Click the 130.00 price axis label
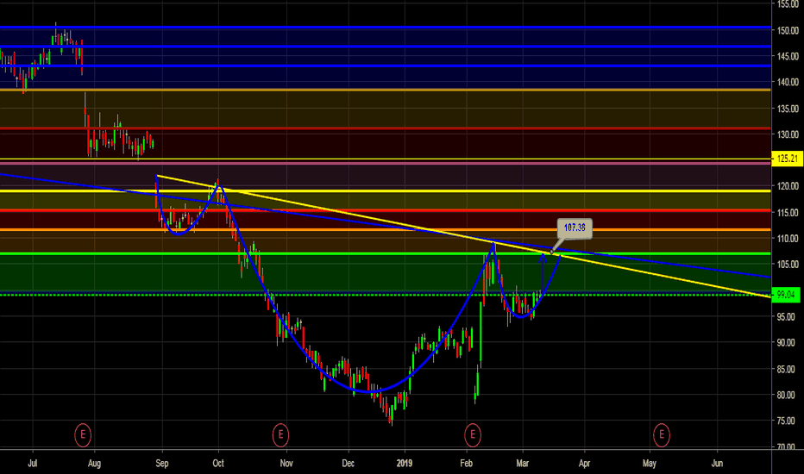 [788, 134]
